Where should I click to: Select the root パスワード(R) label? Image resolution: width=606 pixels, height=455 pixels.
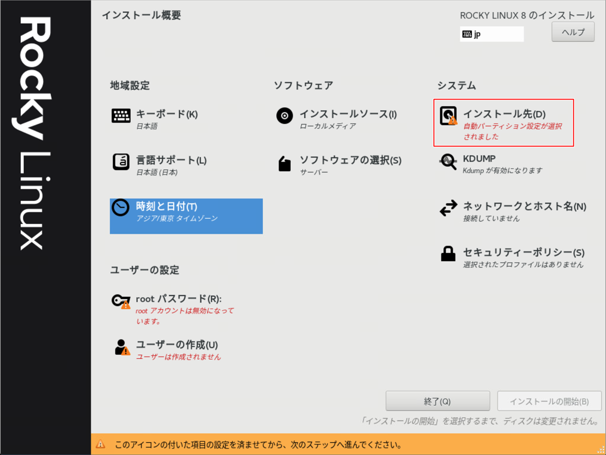[x=178, y=299]
